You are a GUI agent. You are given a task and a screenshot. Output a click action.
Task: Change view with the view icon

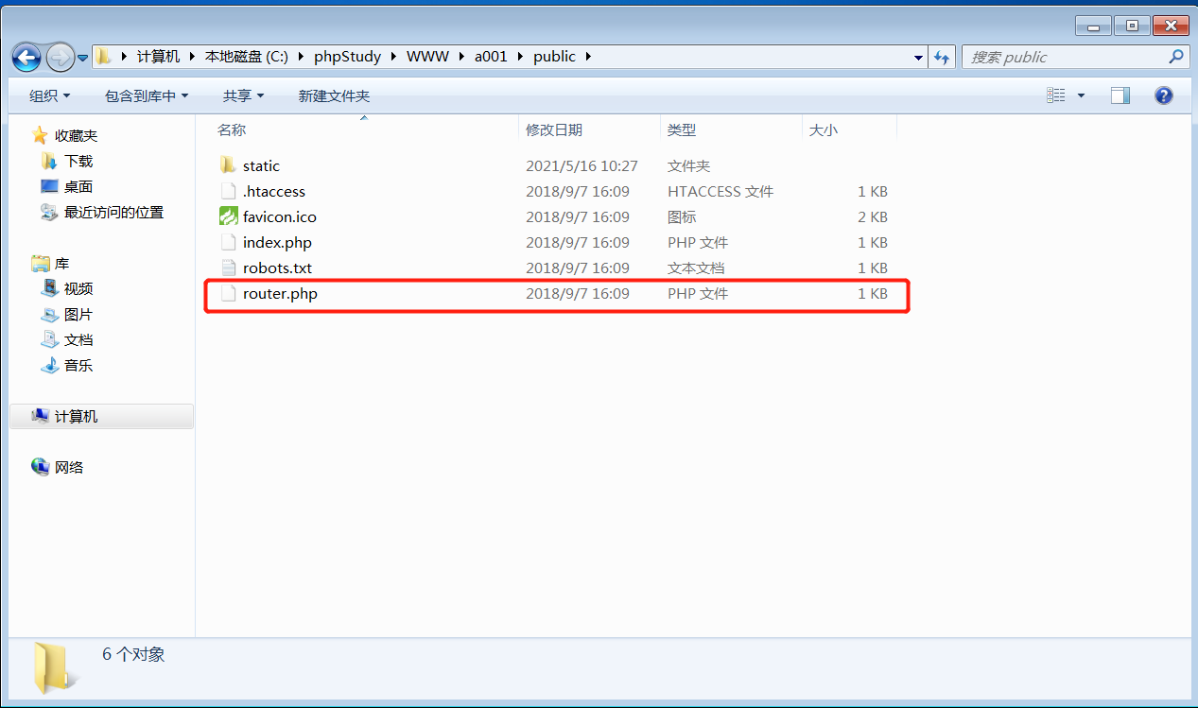point(1056,95)
